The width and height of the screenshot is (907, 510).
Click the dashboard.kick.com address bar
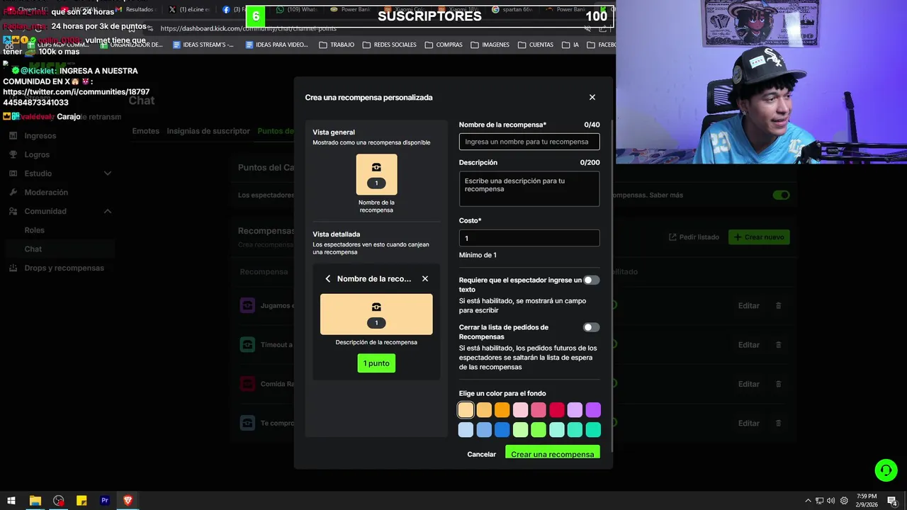(368, 28)
